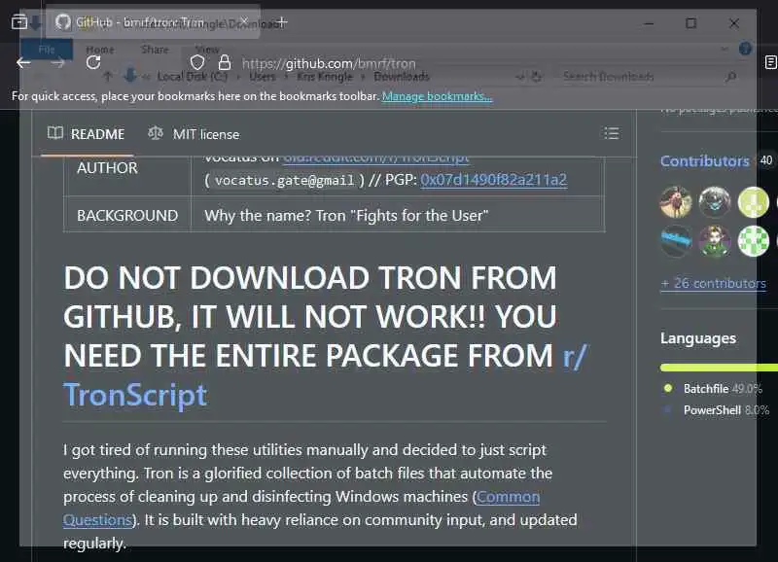Select the GitHub bmrf/tron tab
The height and width of the screenshot is (562, 778).
[x=153, y=22]
